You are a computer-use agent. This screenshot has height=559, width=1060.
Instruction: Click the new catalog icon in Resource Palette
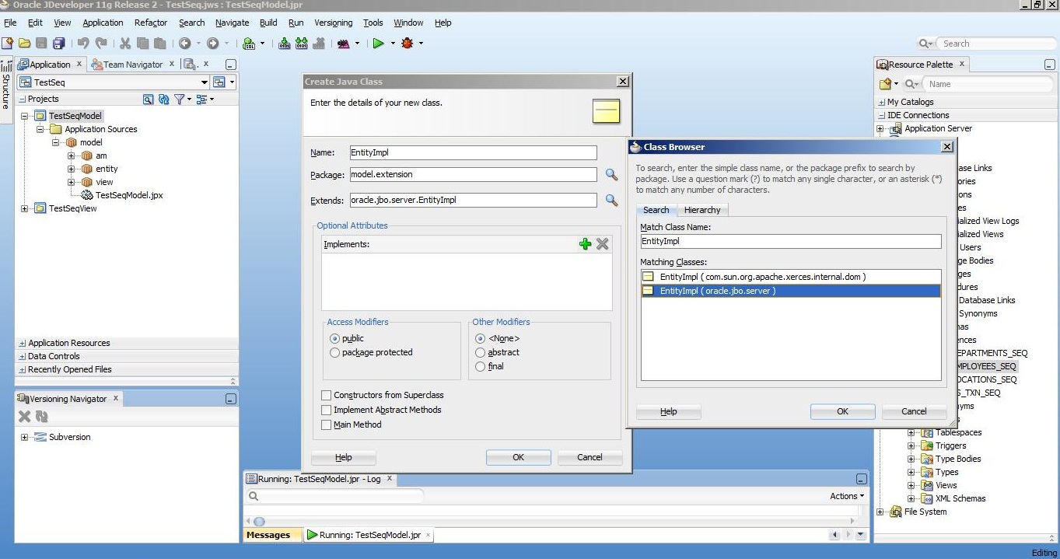tap(884, 84)
